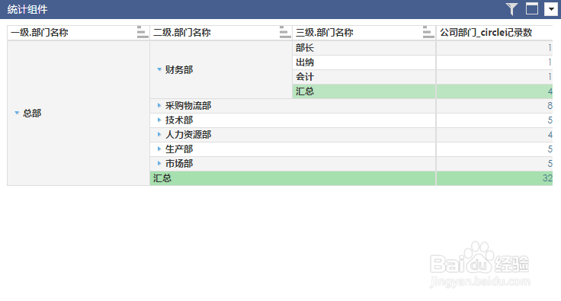
Task: Select the 一级.部门名称 column header
Action: 79,33
